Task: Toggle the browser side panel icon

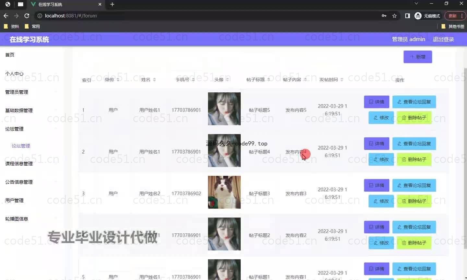Action: point(407,16)
